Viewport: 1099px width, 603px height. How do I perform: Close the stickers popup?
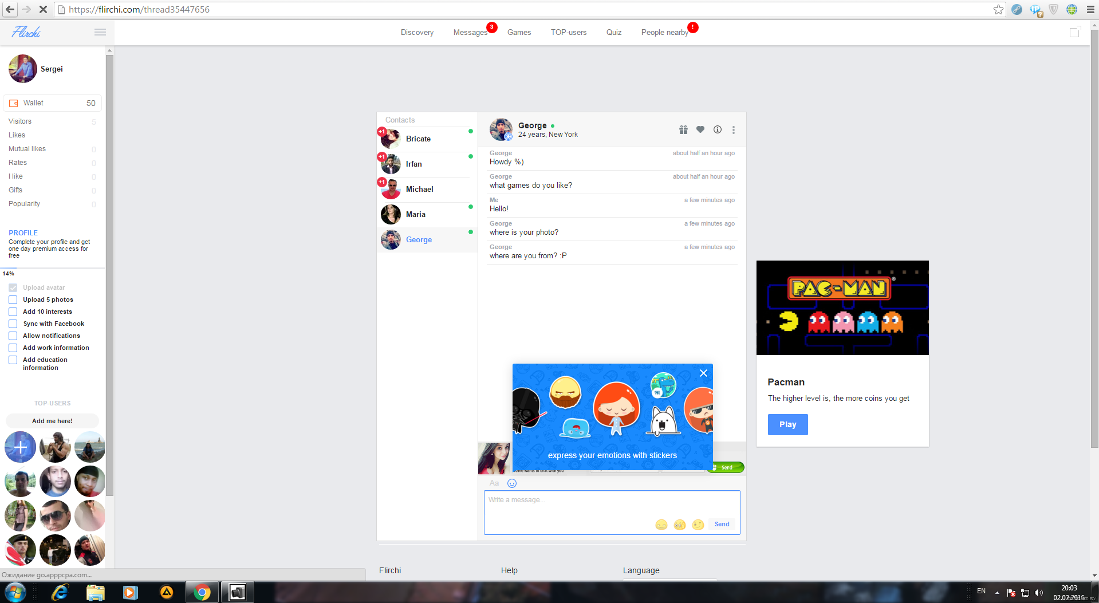[x=703, y=373]
